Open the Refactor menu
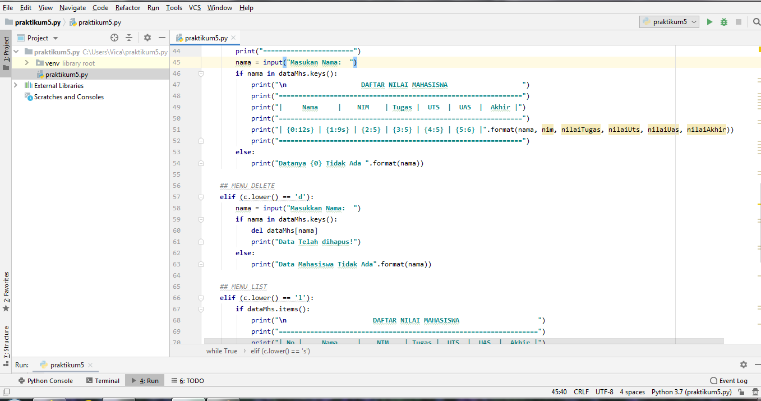 click(x=127, y=7)
